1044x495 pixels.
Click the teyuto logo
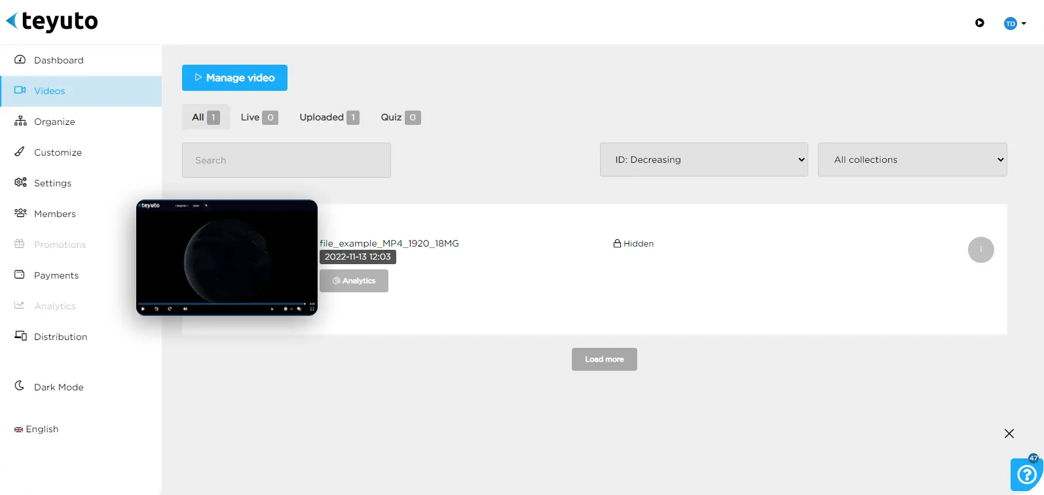point(52,22)
